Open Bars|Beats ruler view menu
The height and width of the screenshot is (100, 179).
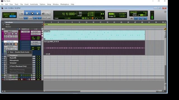[3, 22]
